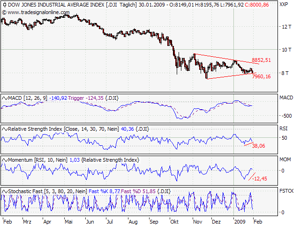The width and height of the screenshot is (300, 225).
Task: Click the Apr month label on time axis
Action: [47, 222]
